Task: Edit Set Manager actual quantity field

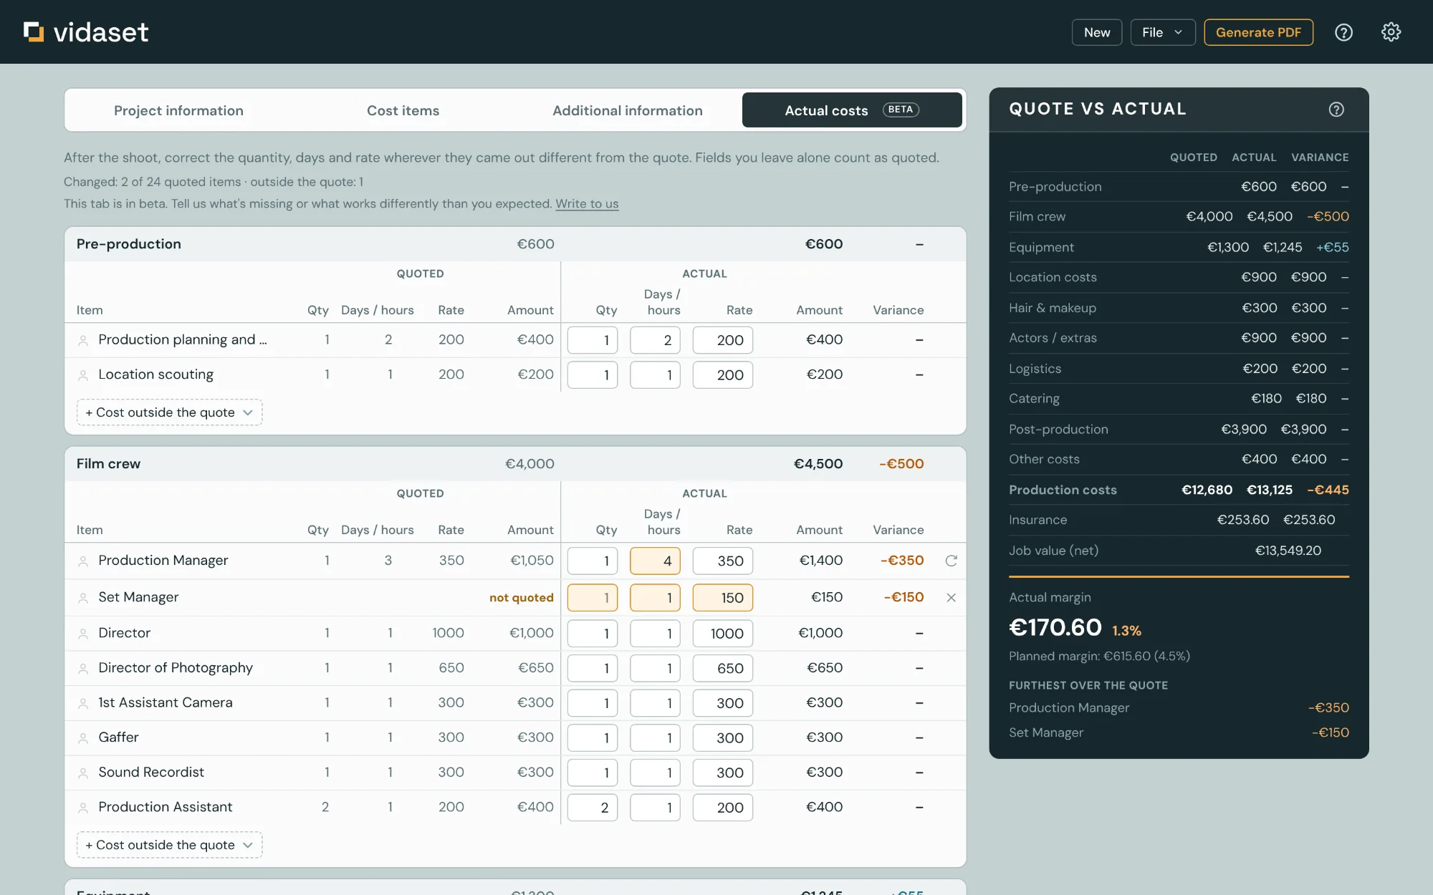Action: pyautogui.click(x=592, y=597)
